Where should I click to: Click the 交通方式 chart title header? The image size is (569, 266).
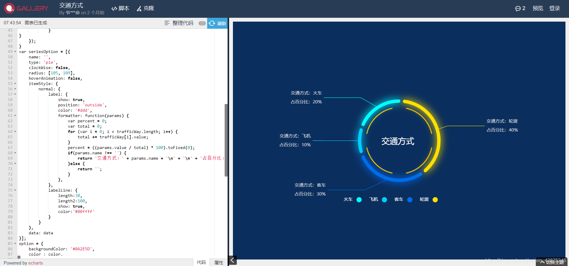(x=71, y=5)
